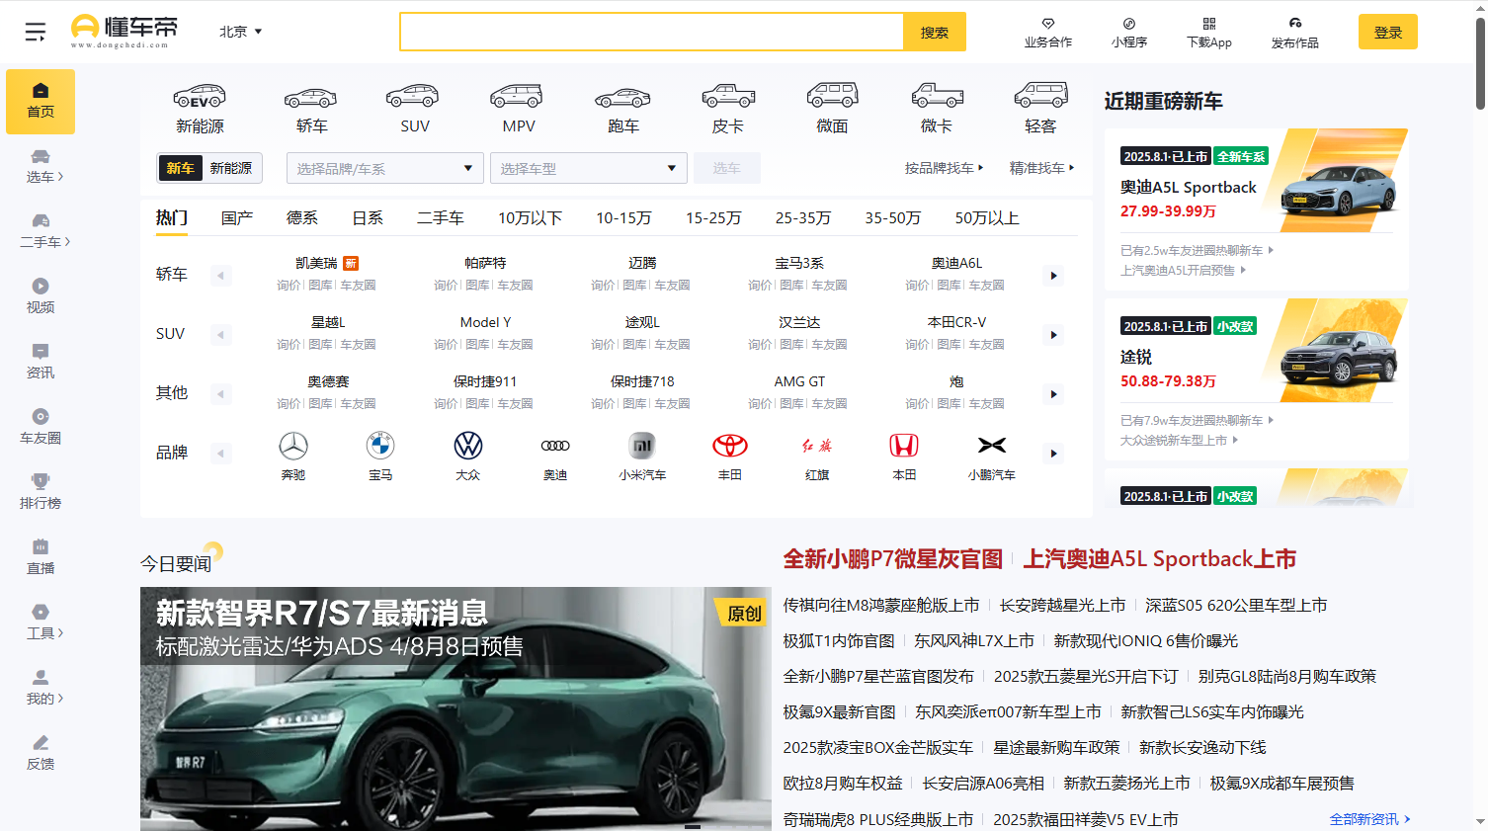Go to 首页 in the sidebar
Image resolution: width=1488 pixels, height=831 pixels.
pos(41,102)
